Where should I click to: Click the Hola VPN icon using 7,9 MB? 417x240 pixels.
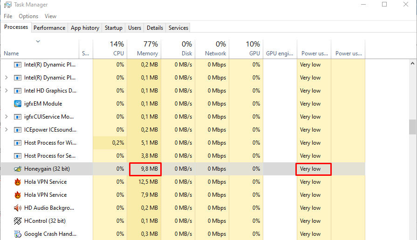click(18, 195)
